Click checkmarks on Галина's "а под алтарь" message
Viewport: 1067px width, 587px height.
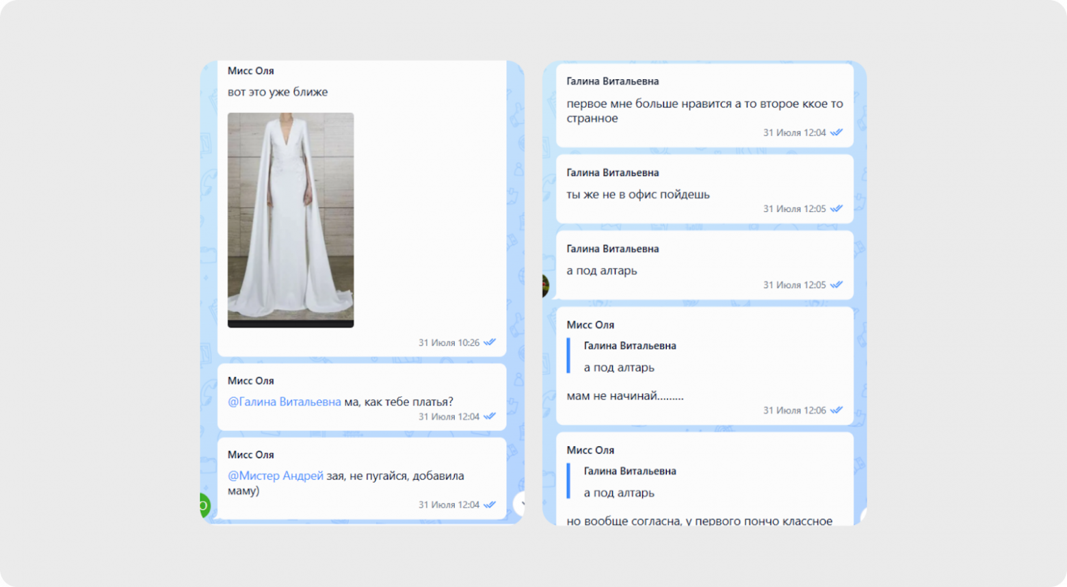coord(836,285)
